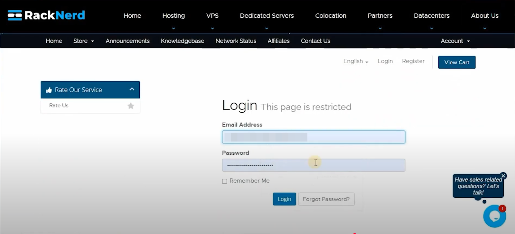This screenshot has width=515, height=234.
Task: Open the Partners menu item
Action: [380, 15]
